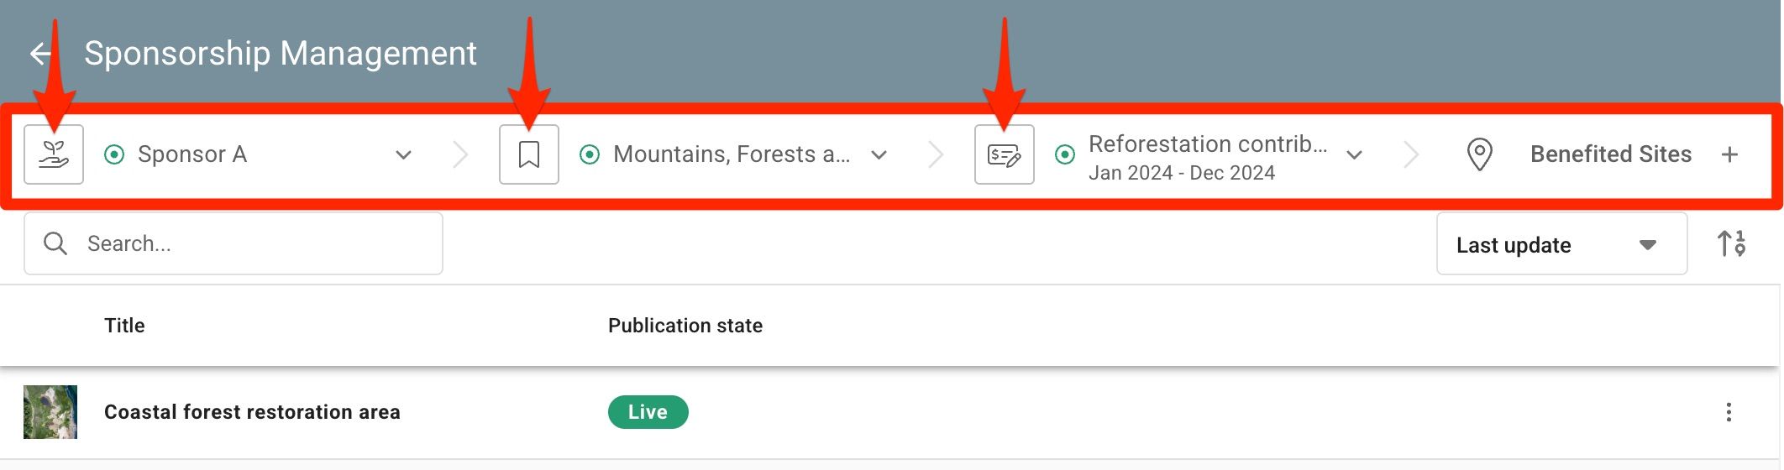This screenshot has height=470, width=1784.
Task: Toggle sort order direction icon
Action: pos(1731,243)
